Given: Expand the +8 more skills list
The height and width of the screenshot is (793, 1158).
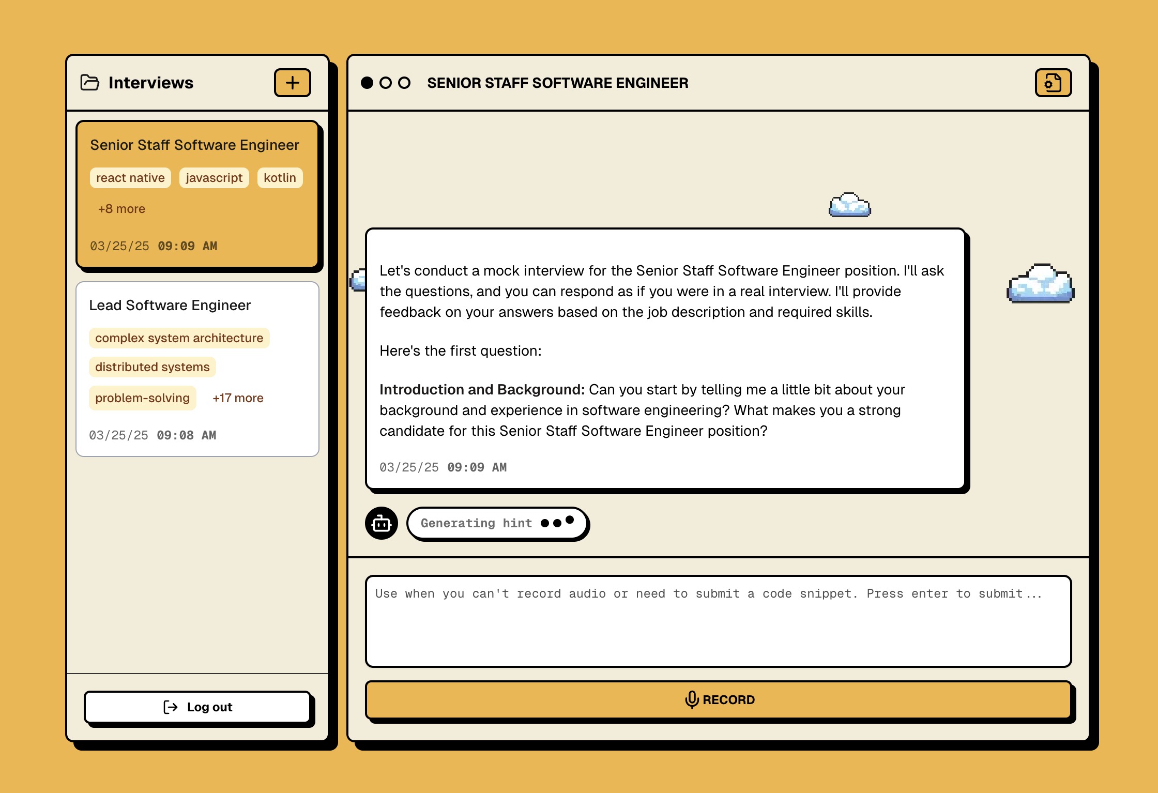Looking at the screenshot, I should 121,208.
